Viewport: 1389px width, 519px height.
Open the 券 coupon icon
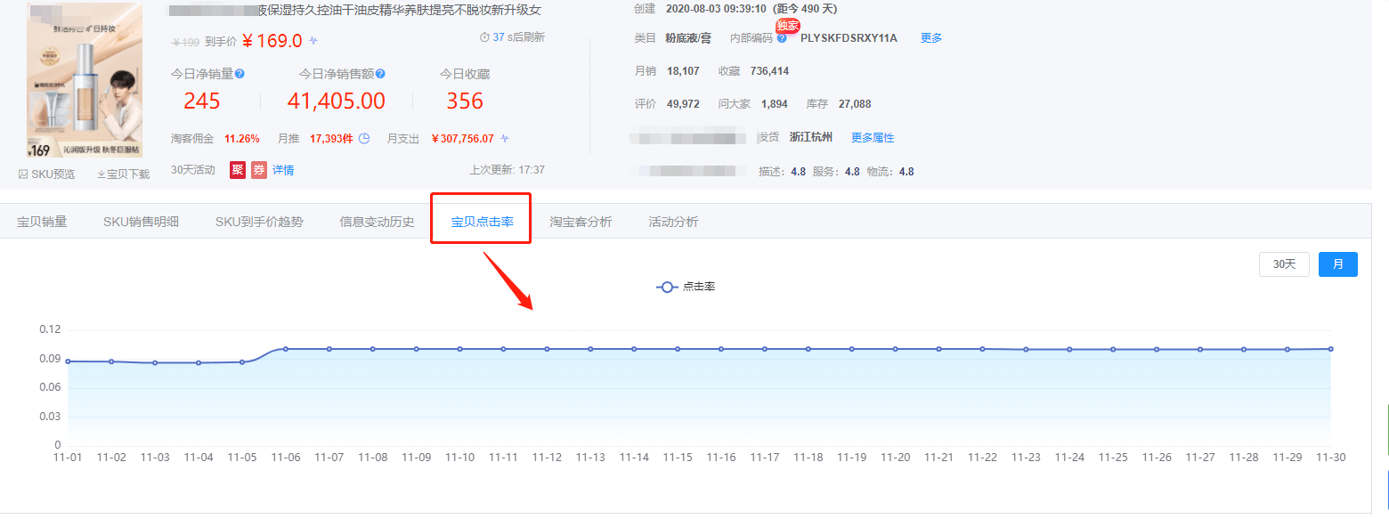point(259,170)
